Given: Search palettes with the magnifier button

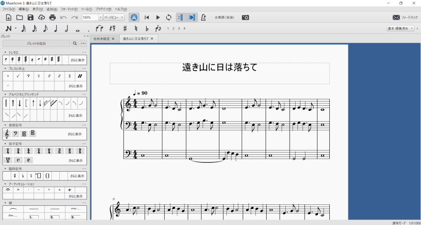Looking at the screenshot, I should [75, 43].
